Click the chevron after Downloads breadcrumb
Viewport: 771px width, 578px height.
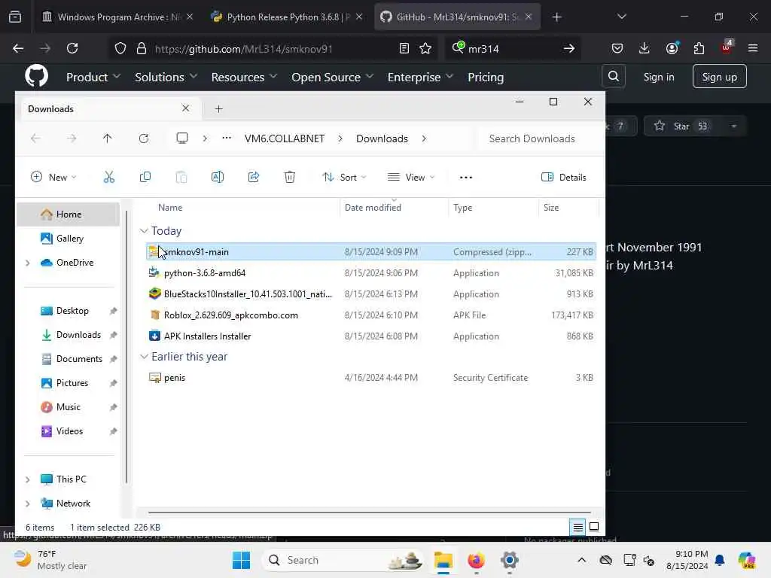[x=424, y=138]
